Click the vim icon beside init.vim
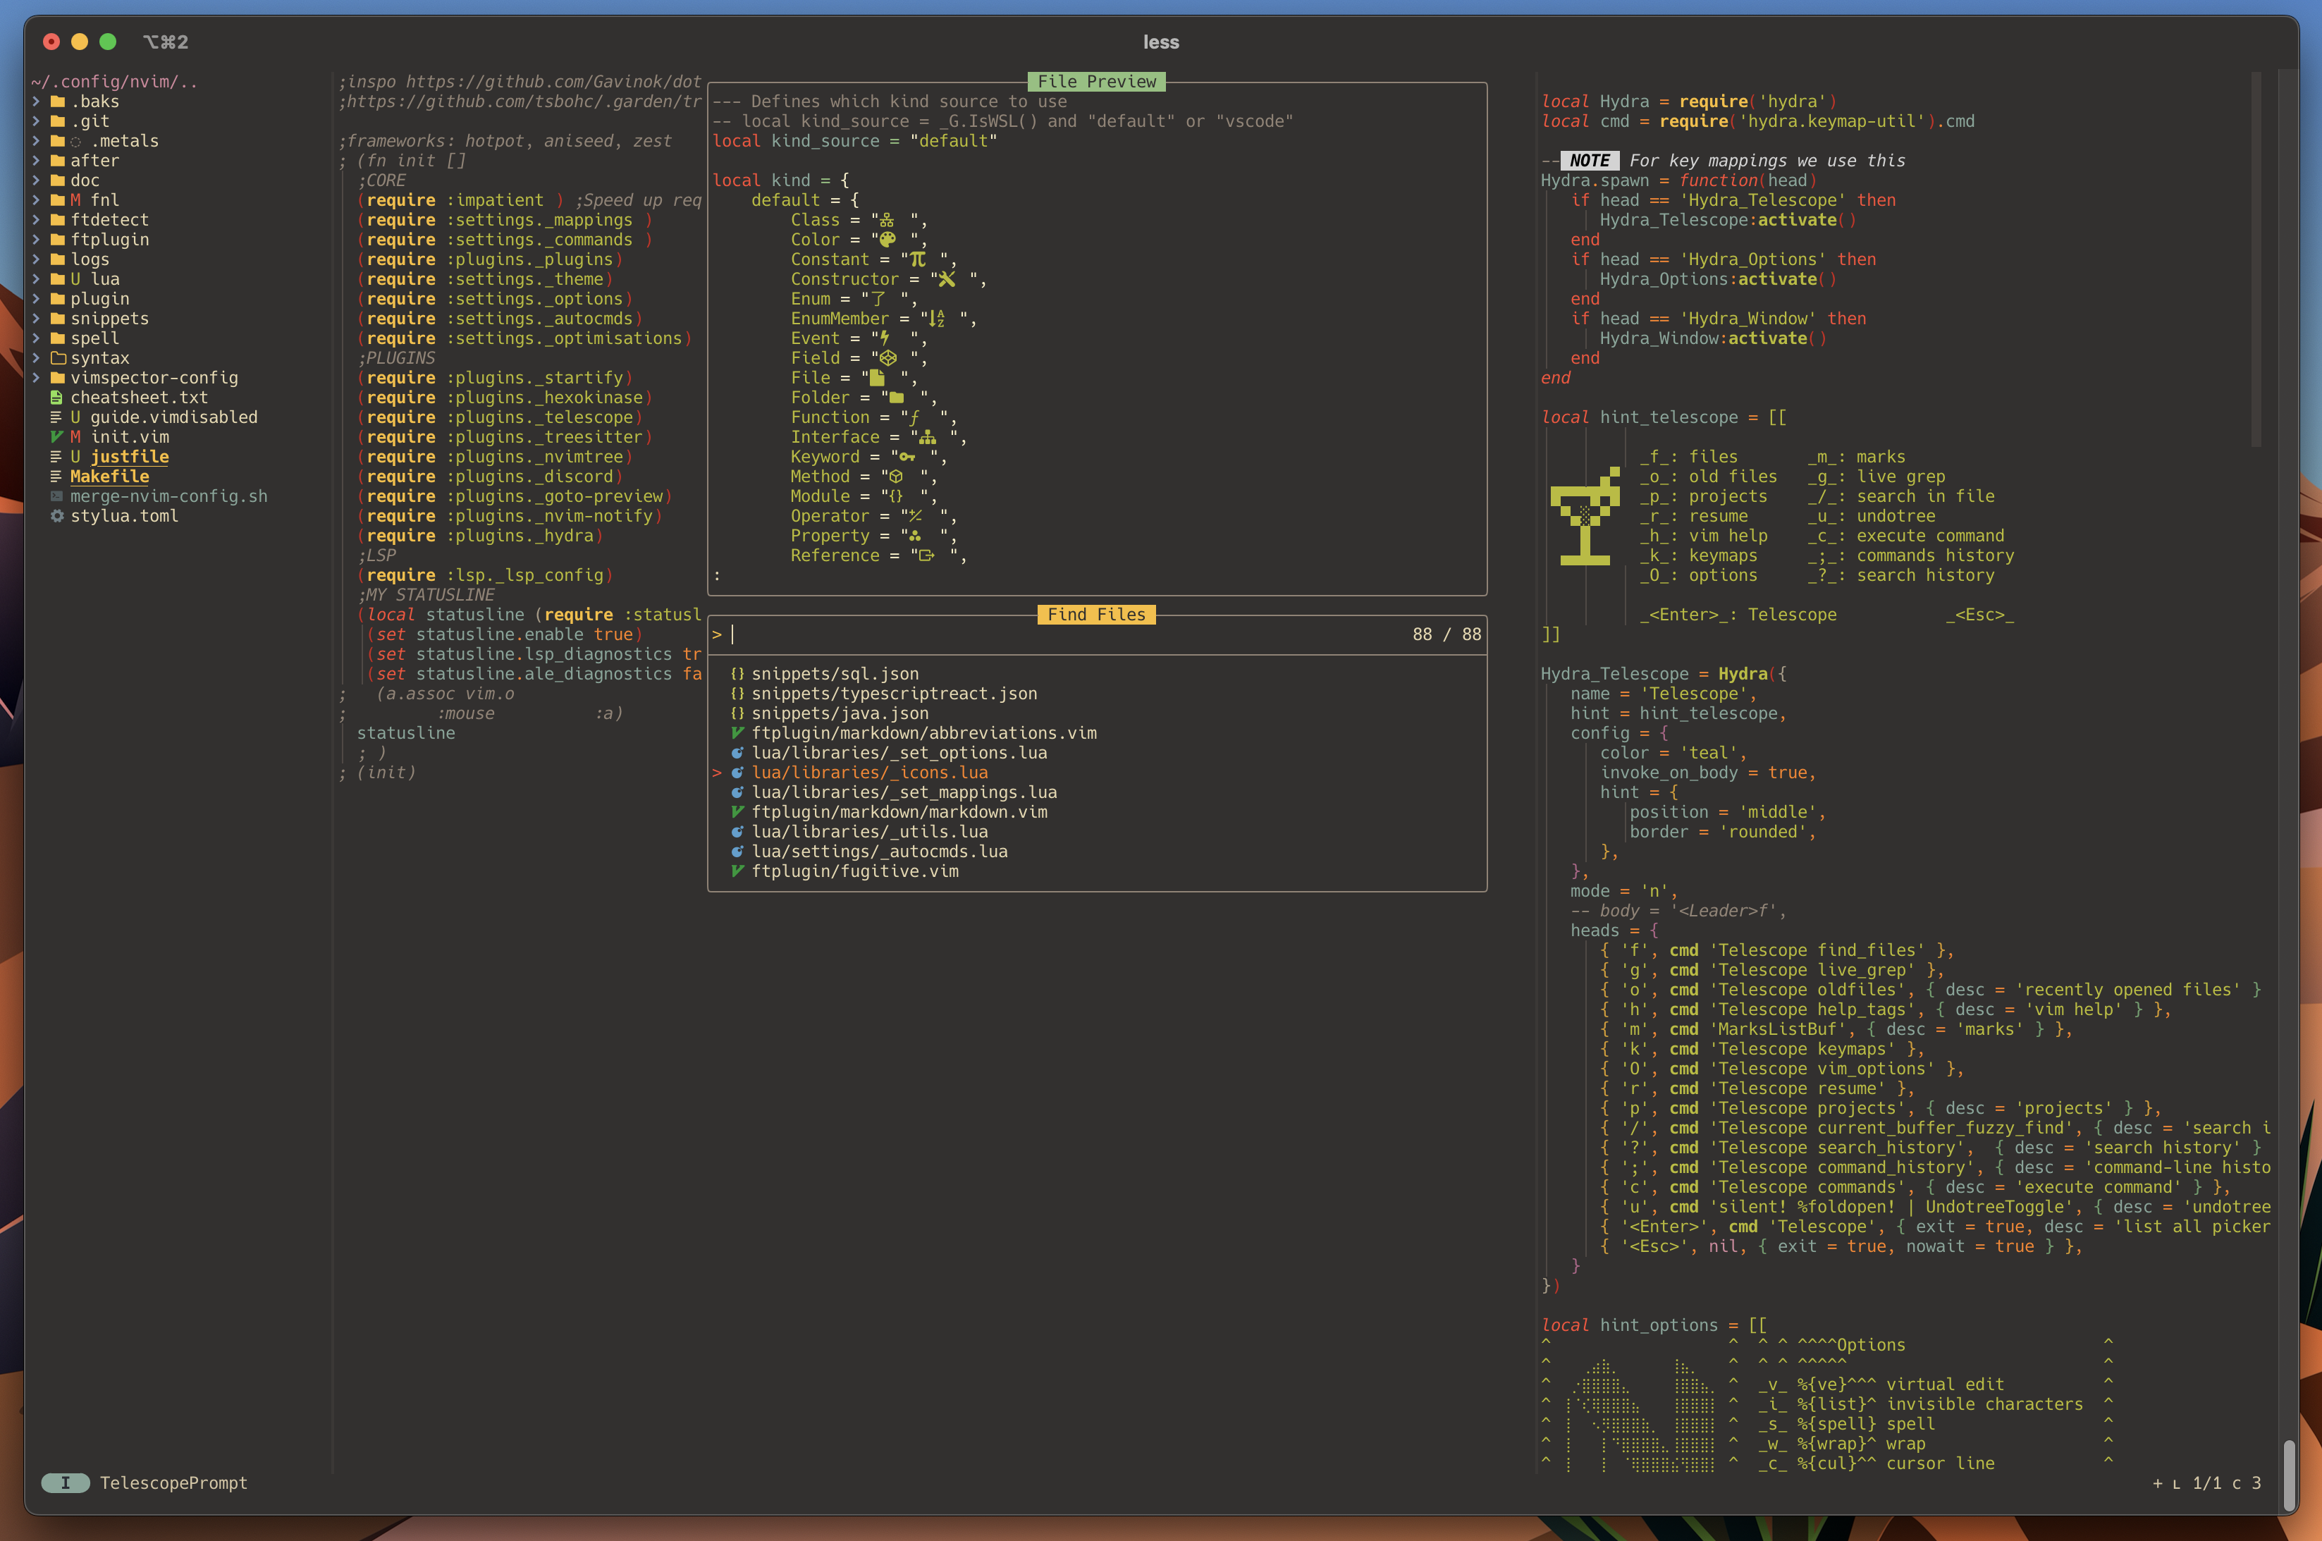2322x1541 pixels. coord(56,437)
